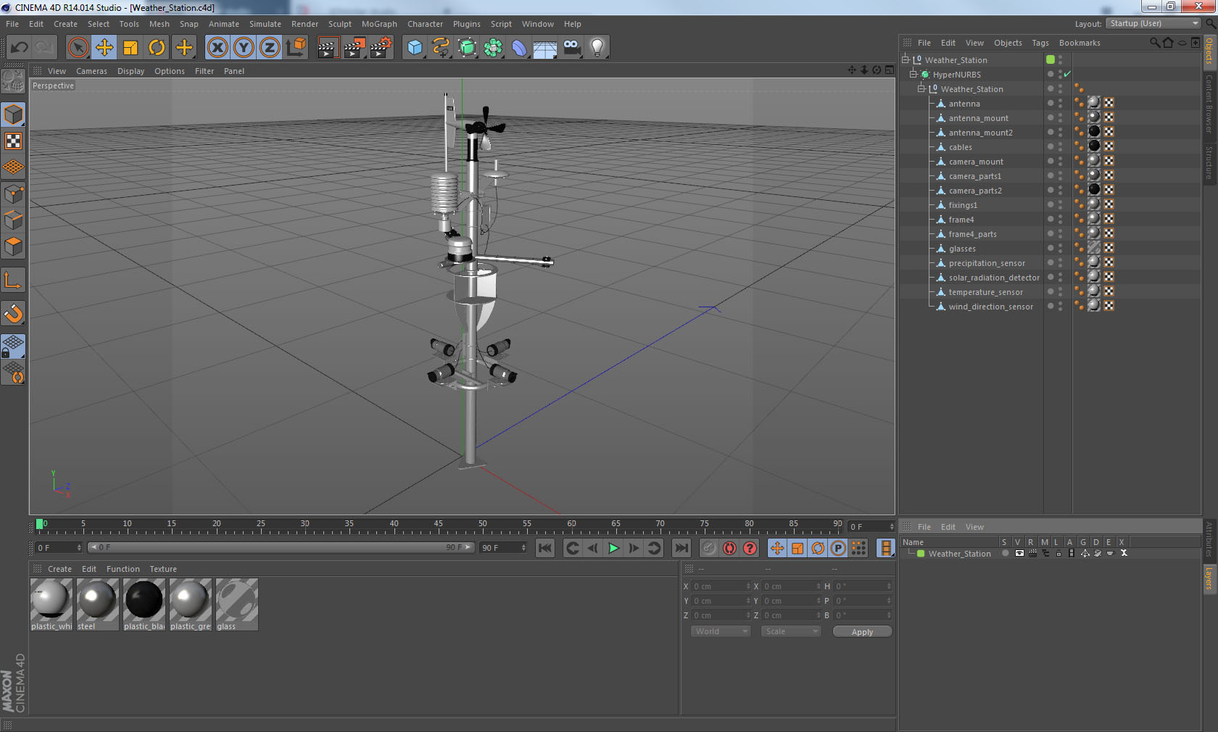Click the Apply button
The height and width of the screenshot is (732, 1218).
tap(862, 632)
